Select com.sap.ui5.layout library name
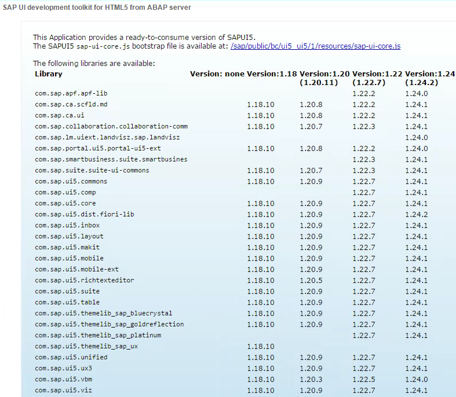The height and width of the screenshot is (397, 456). pyautogui.click(x=69, y=236)
